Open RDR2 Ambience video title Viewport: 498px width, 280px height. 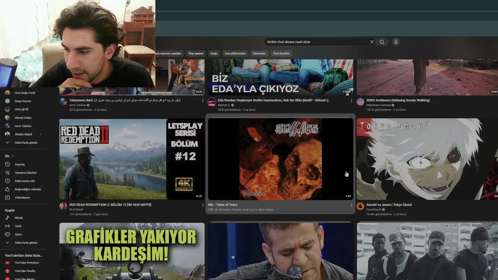[x=398, y=100]
